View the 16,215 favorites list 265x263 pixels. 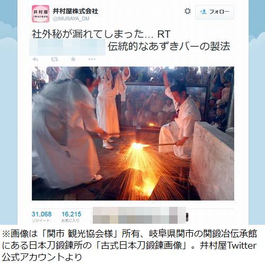[x=72, y=214]
